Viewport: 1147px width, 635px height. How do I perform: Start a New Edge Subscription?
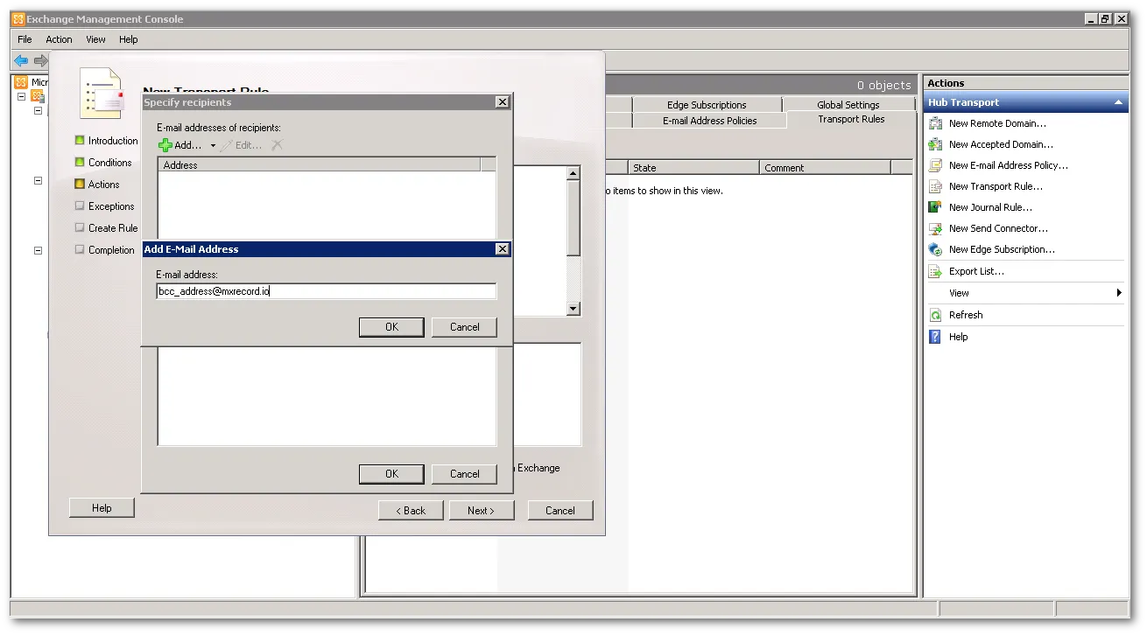[x=1002, y=248]
